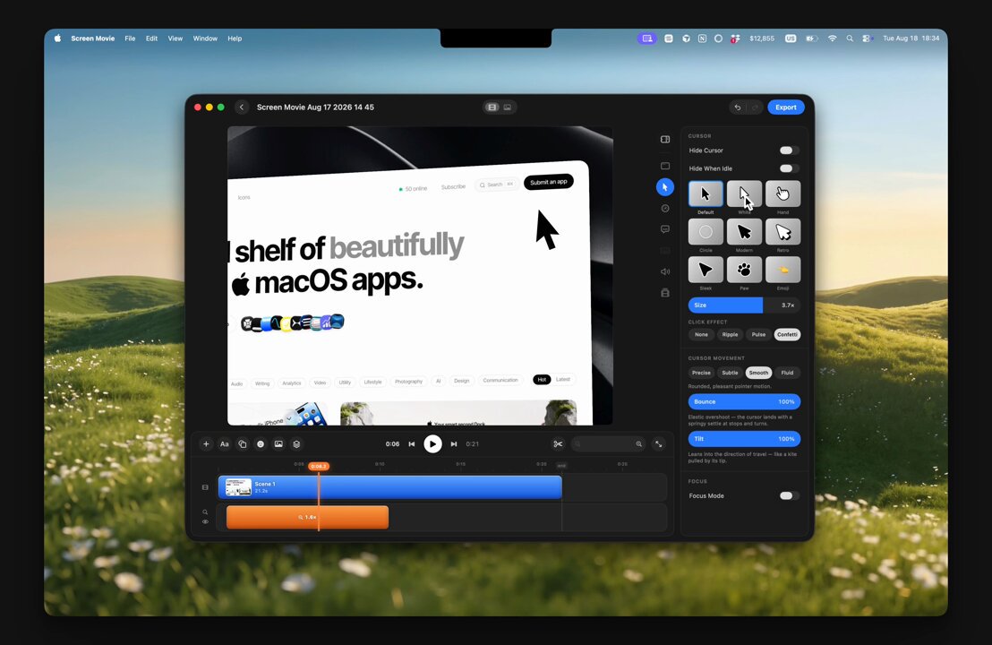Set cursor movement to Subtle

[730, 373]
